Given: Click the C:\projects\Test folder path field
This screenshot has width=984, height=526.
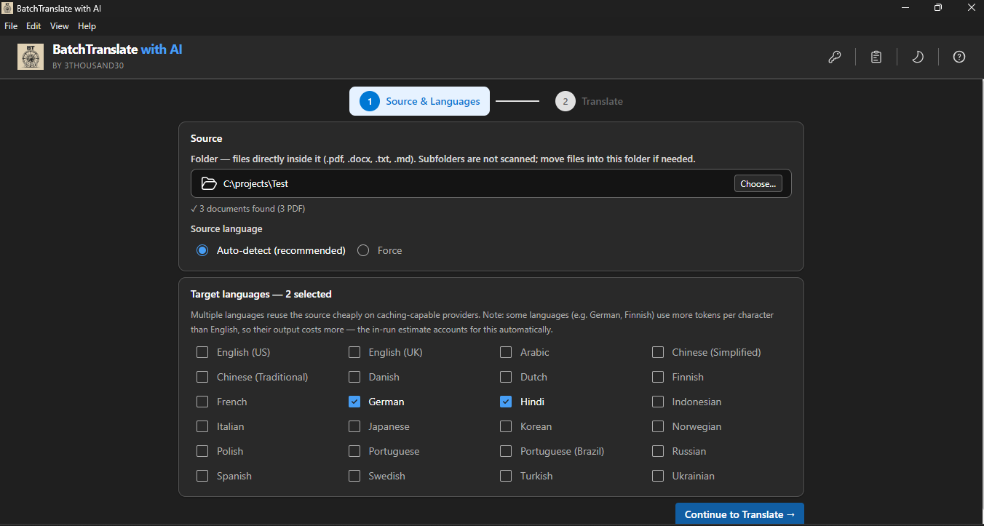Looking at the screenshot, I should click(x=491, y=183).
